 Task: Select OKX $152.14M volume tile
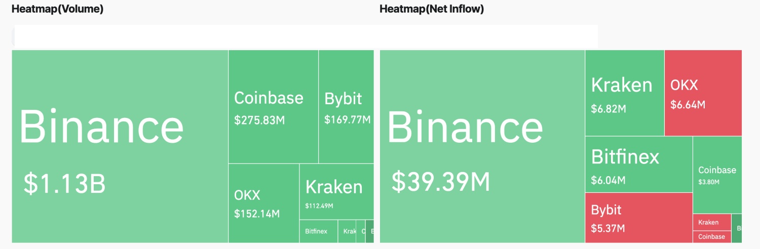click(x=264, y=203)
